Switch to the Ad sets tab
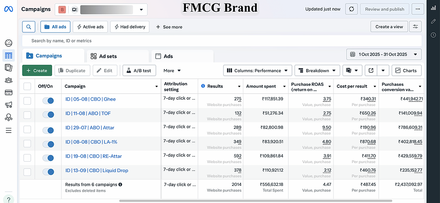This screenshot has width=440, height=203. coord(118,56)
